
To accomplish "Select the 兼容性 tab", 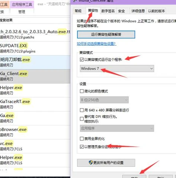I will pos(93,10).
